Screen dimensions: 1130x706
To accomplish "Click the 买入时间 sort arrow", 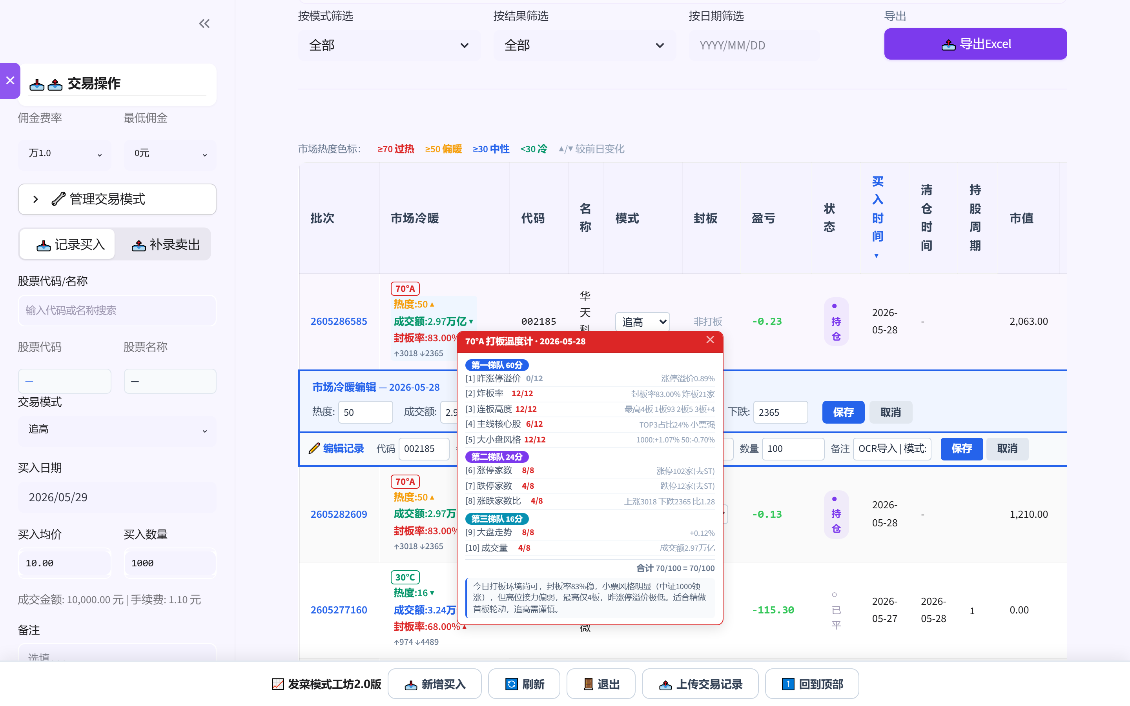I will (x=877, y=255).
